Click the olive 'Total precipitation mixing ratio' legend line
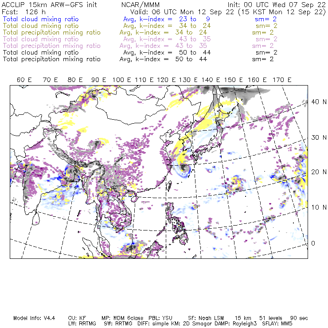 (52, 32)
